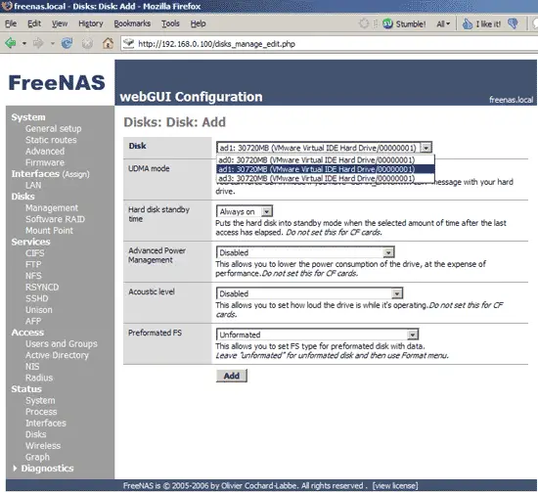
Task: Open the Acoustic level dropdown
Action: tap(396, 293)
